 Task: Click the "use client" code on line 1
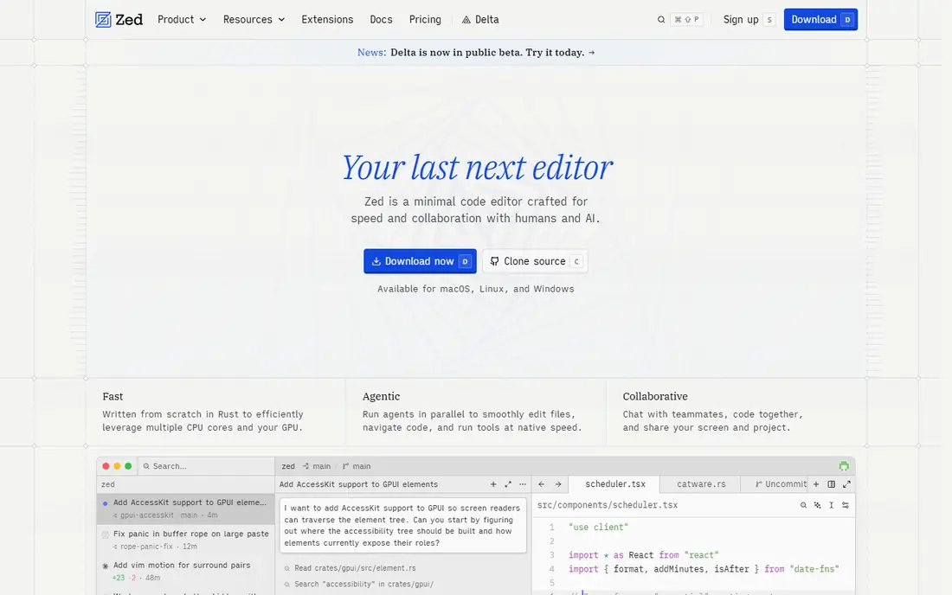point(598,527)
